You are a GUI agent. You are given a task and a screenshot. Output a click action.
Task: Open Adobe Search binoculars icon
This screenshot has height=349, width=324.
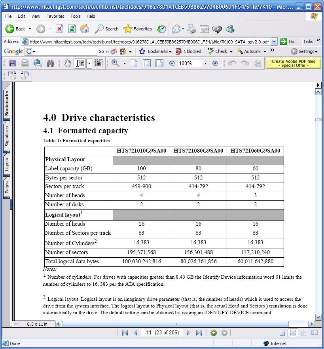pyautogui.click(x=50, y=63)
